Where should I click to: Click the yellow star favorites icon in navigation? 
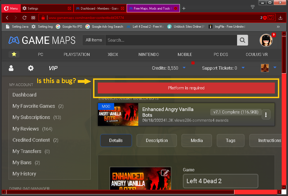coord(14,54)
